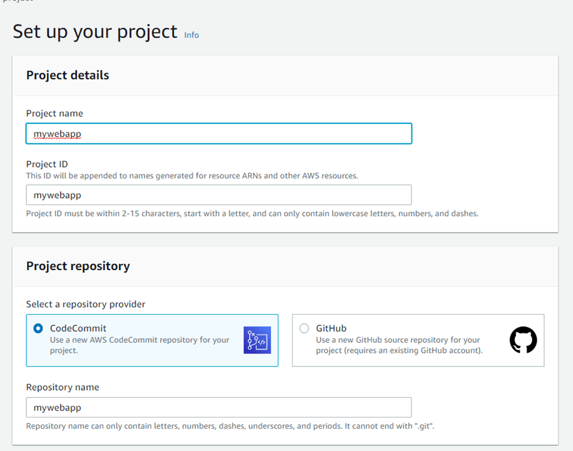This screenshot has height=451, width=573.
Task: Click the GitHub Octocat logo
Action: point(522,340)
